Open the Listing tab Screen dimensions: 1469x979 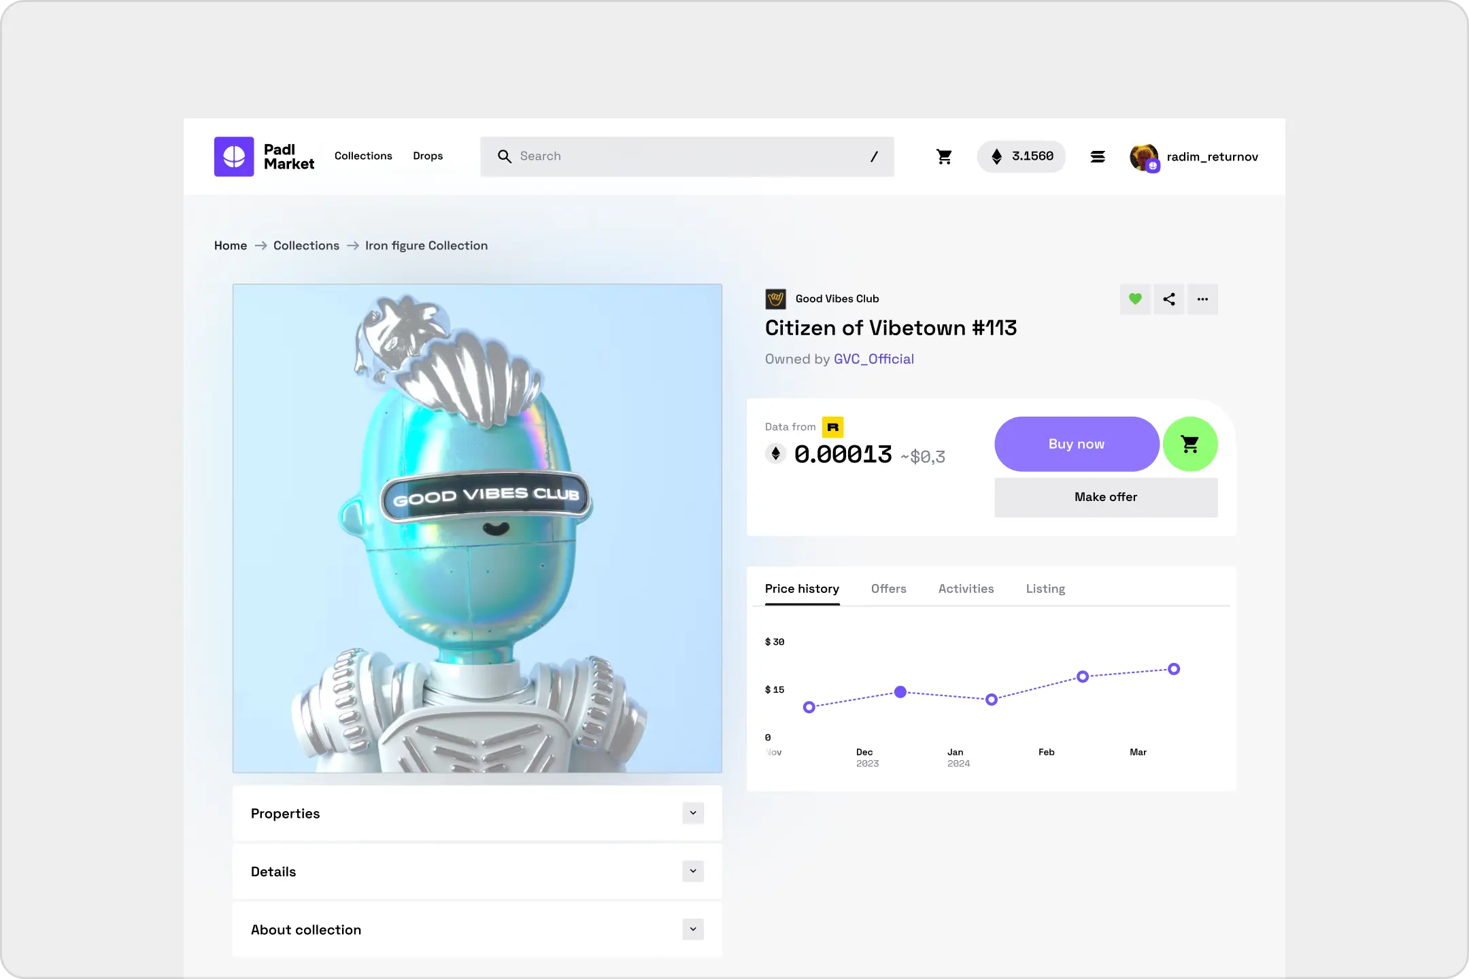pyautogui.click(x=1045, y=589)
